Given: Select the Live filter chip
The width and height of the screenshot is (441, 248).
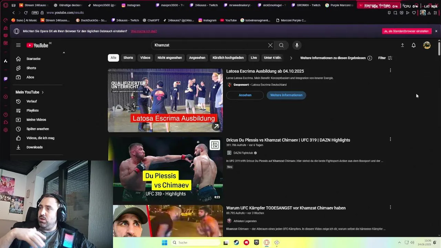Looking at the screenshot, I should click(x=254, y=58).
